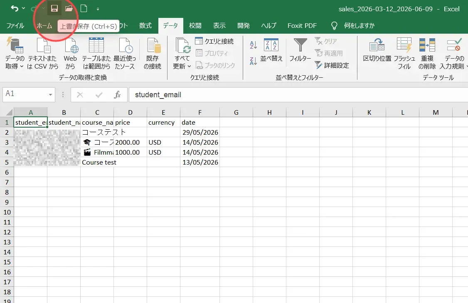Select the Course test cell
Screen dimensions: 468x303
(x=97, y=162)
